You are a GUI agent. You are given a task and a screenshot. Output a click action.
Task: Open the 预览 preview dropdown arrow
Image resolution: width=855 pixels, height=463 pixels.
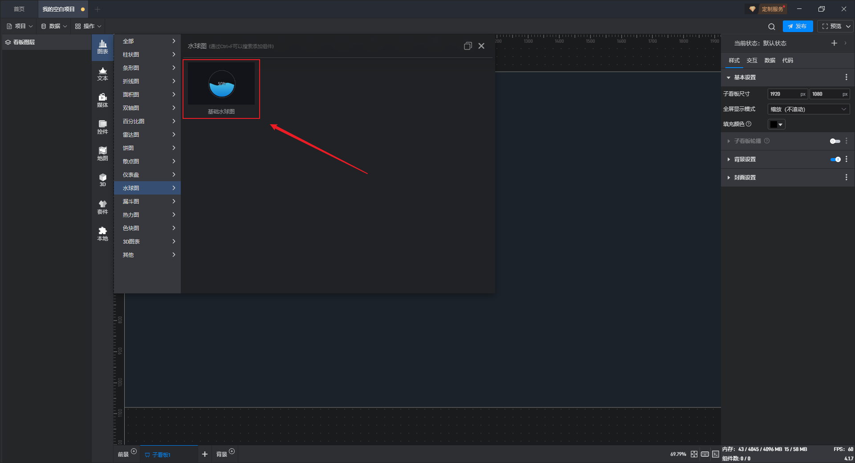click(x=848, y=26)
